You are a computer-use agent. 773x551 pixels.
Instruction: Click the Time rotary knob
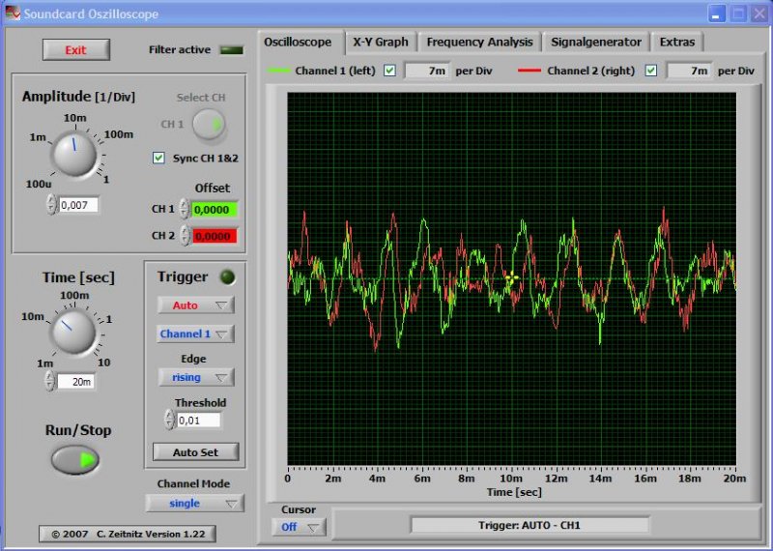coord(73,332)
